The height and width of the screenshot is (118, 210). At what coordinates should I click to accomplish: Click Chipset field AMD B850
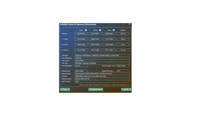tap(102, 76)
